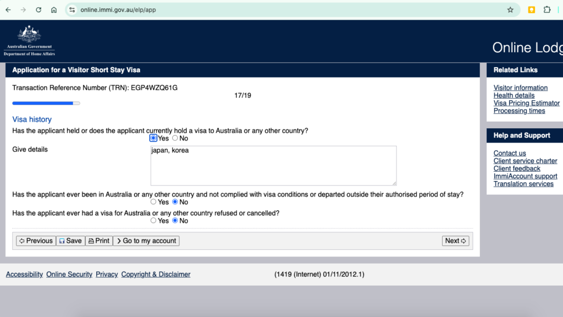Reload the page

pos(38,10)
